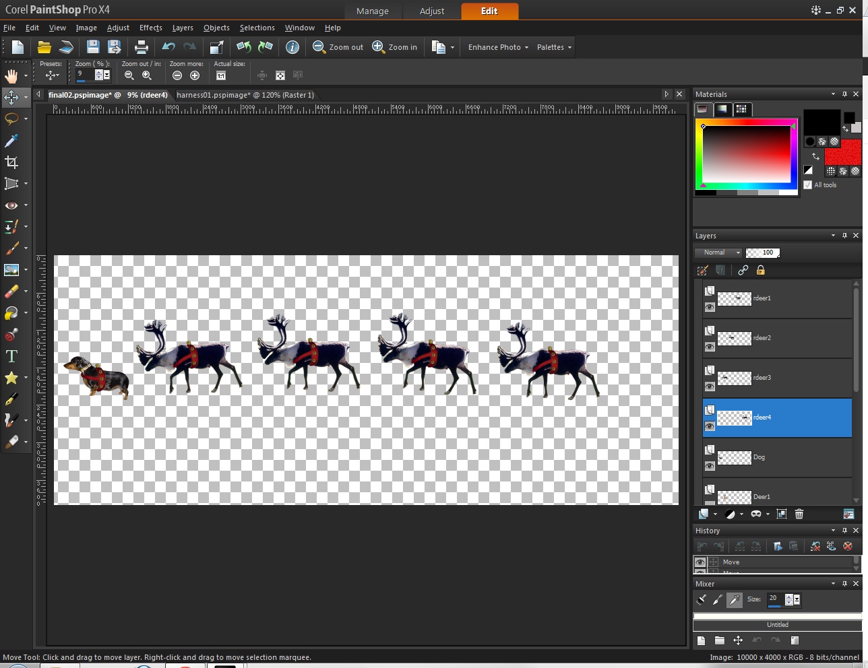Rotate the image right

(266, 47)
